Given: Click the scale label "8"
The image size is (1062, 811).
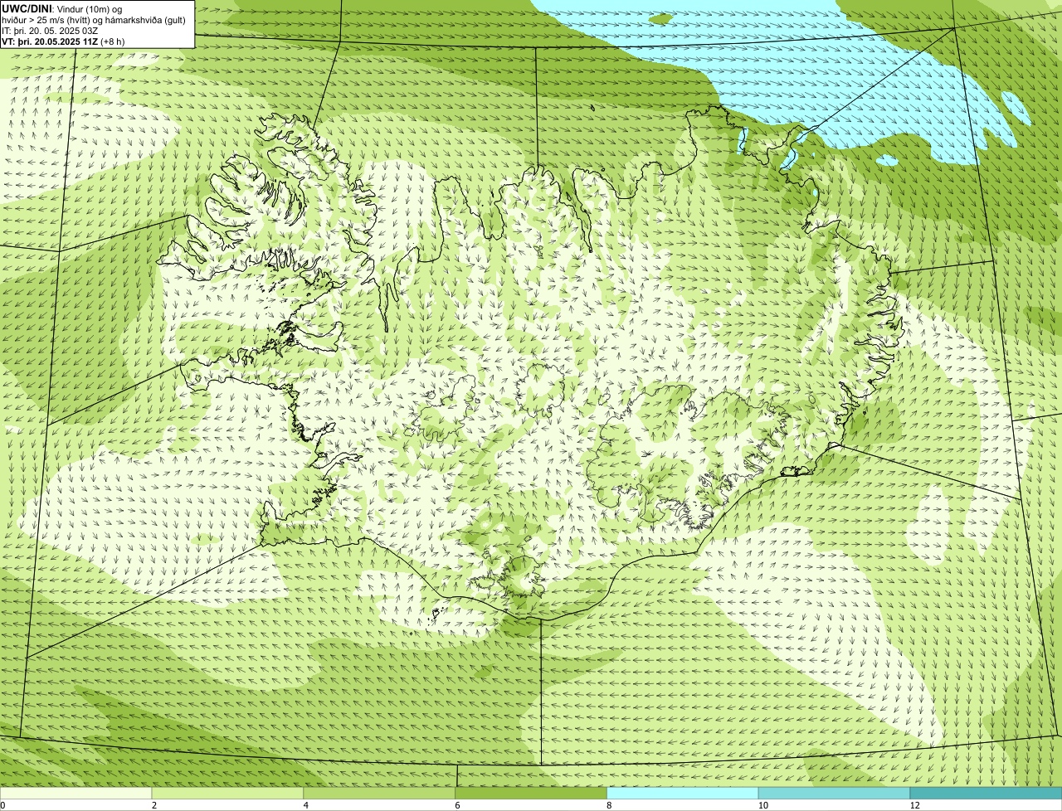Looking at the screenshot, I should [x=609, y=805].
